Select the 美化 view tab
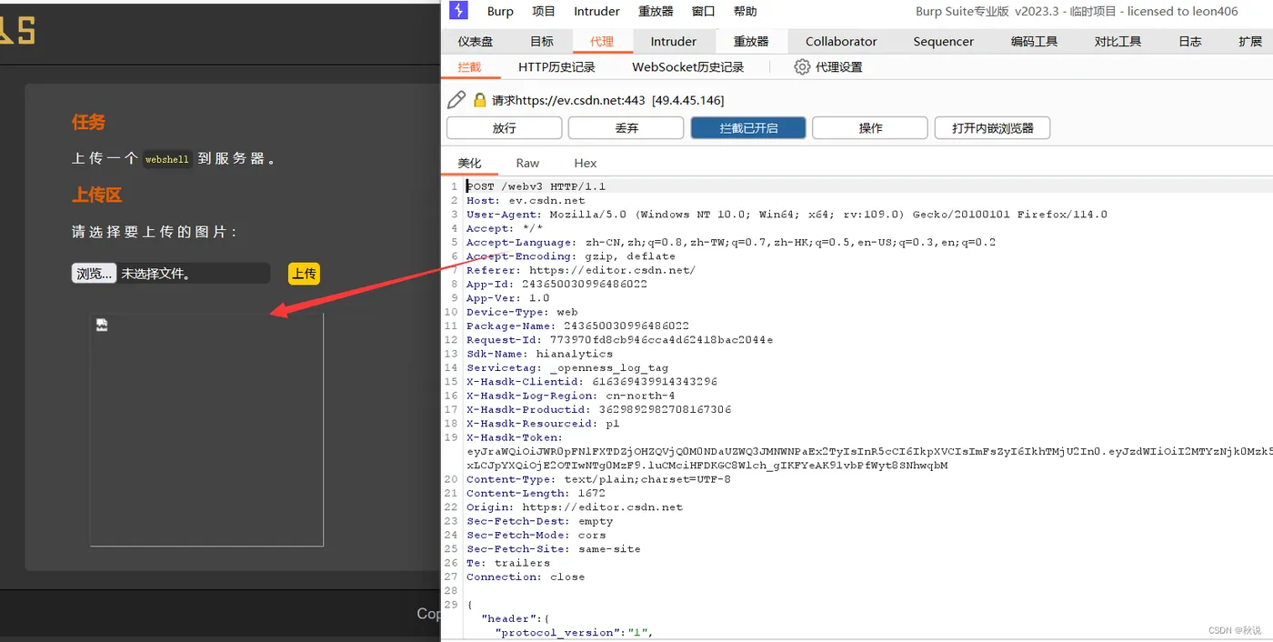 pyautogui.click(x=470, y=164)
